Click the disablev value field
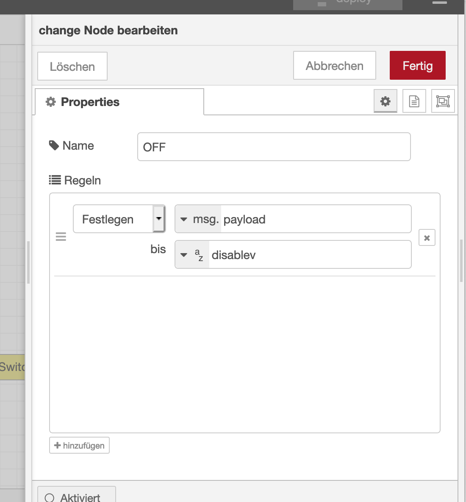The image size is (466, 502). (309, 255)
